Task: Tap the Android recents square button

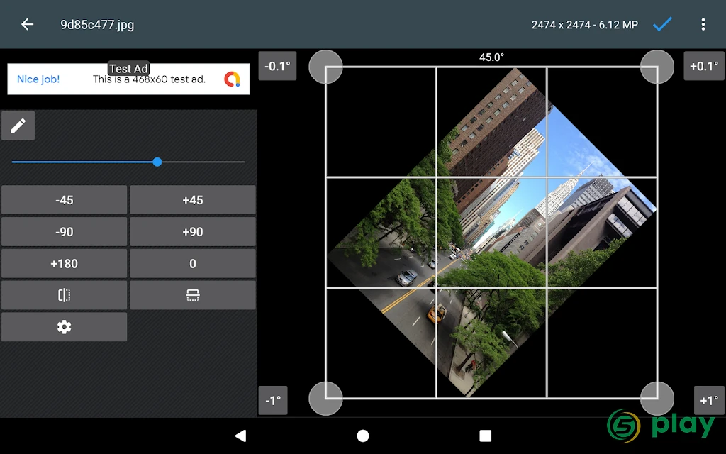Action: point(485,436)
